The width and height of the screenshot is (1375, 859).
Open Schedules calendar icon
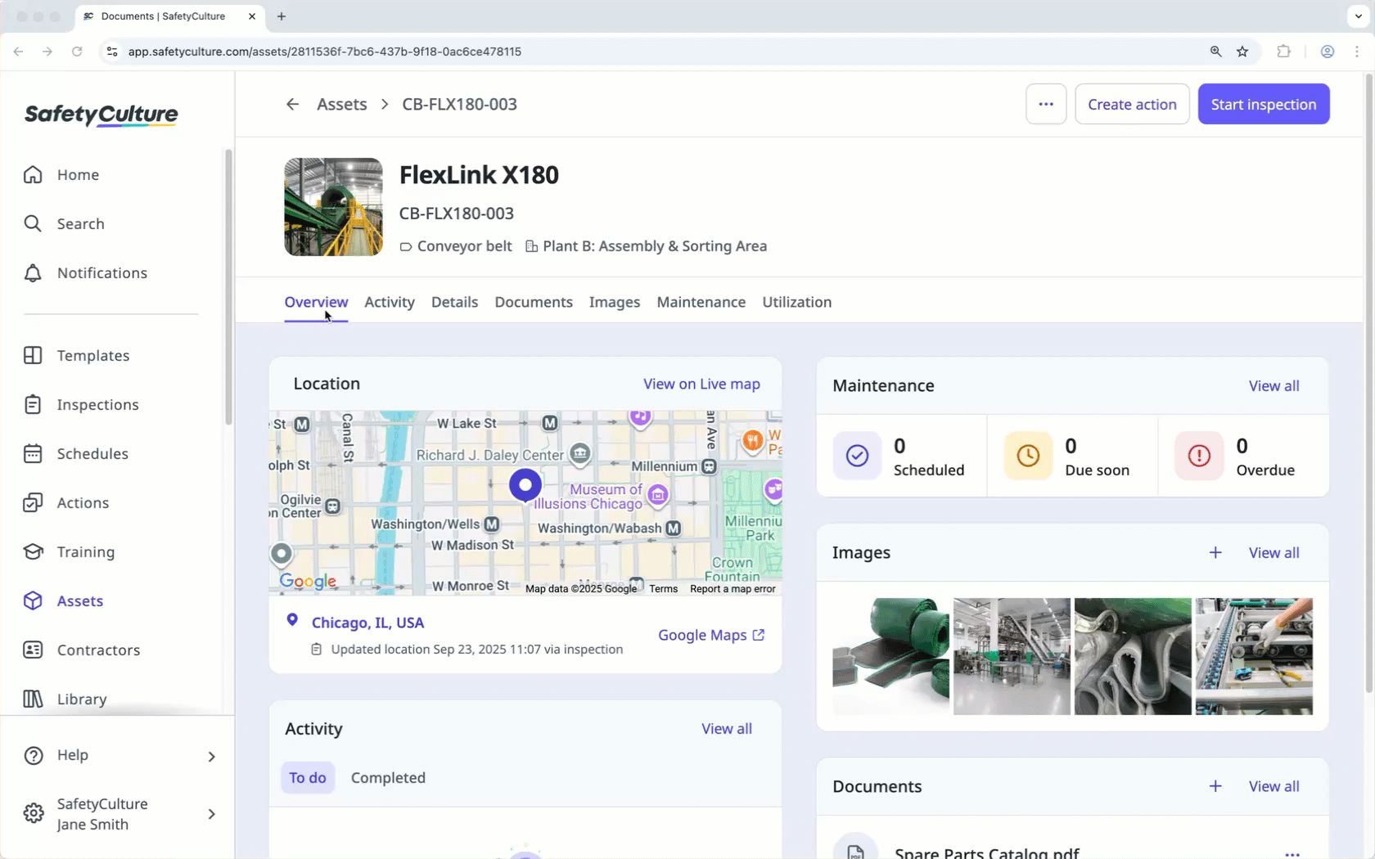pos(33,453)
